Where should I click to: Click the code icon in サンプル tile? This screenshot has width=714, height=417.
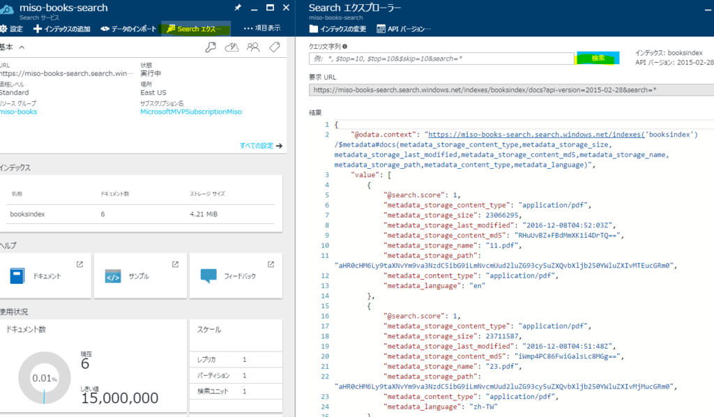(x=113, y=276)
